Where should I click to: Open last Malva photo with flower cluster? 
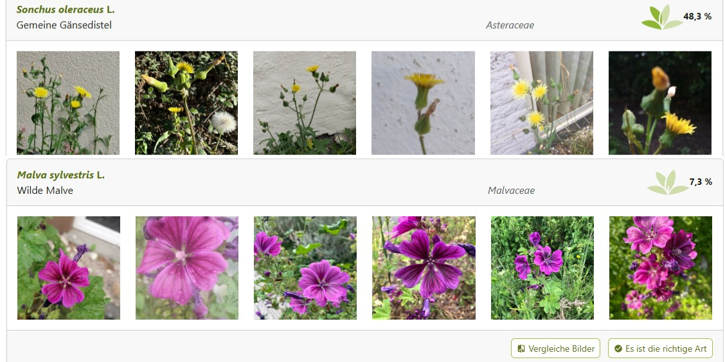pyautogui.click(x=661, y=268)
